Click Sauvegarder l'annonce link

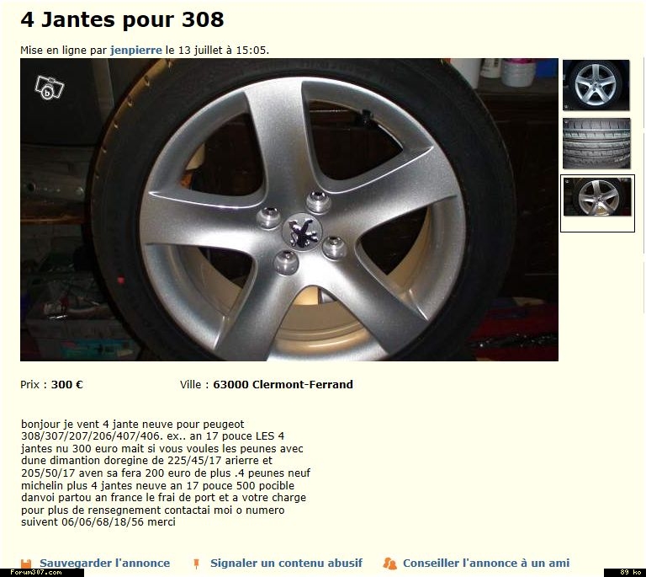[x=104, y=563]
